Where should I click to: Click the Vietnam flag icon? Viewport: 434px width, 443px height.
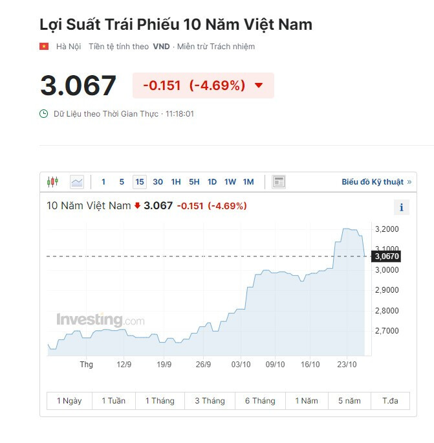pyautogui.click(x=44, y=47)
